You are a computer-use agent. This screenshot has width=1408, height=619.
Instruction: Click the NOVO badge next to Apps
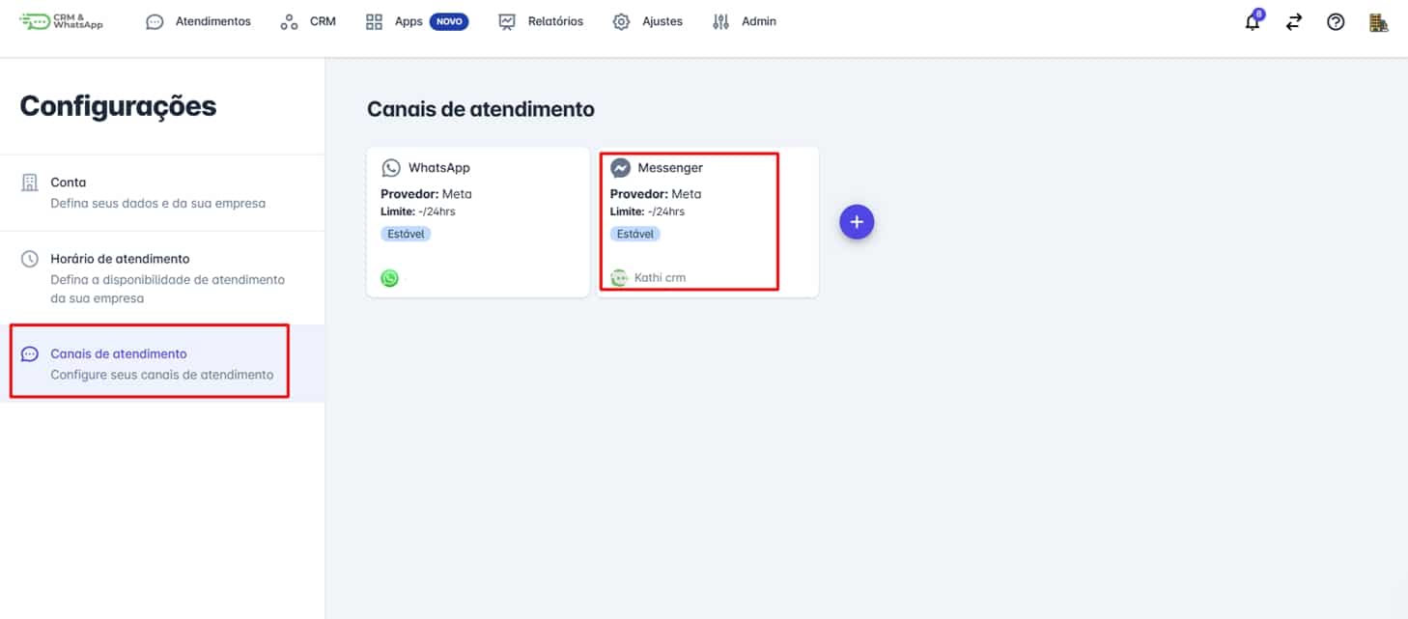pos(449,21)
